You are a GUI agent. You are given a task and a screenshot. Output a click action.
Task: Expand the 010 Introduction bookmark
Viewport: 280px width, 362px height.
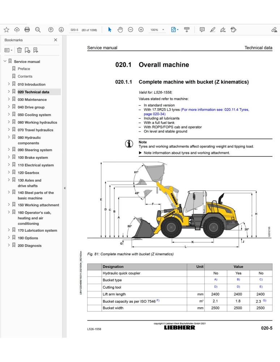tap(9, 84)
